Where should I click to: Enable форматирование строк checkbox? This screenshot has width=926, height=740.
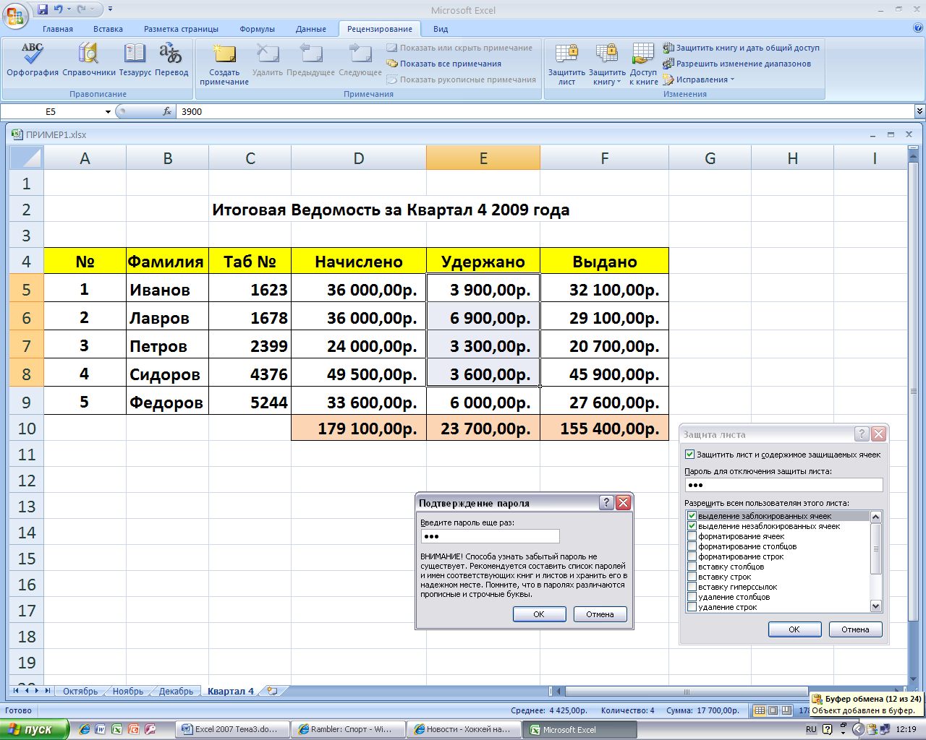point(692,556)
